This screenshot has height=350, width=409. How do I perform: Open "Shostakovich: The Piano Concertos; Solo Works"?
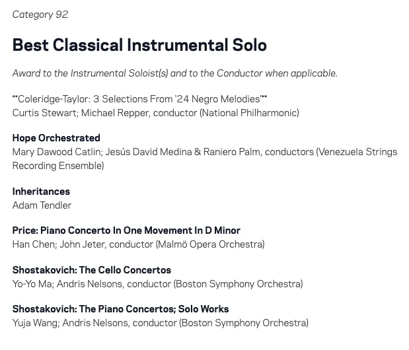[x=120, y=309]
